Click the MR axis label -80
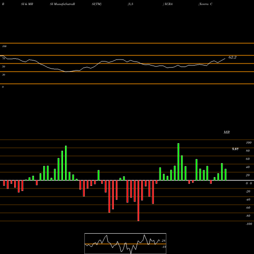 248,216
